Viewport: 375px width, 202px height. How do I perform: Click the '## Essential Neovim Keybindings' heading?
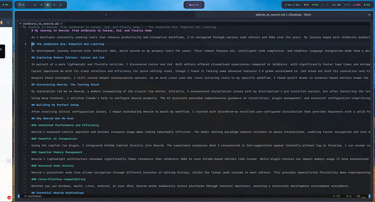(x=58, y=193)
